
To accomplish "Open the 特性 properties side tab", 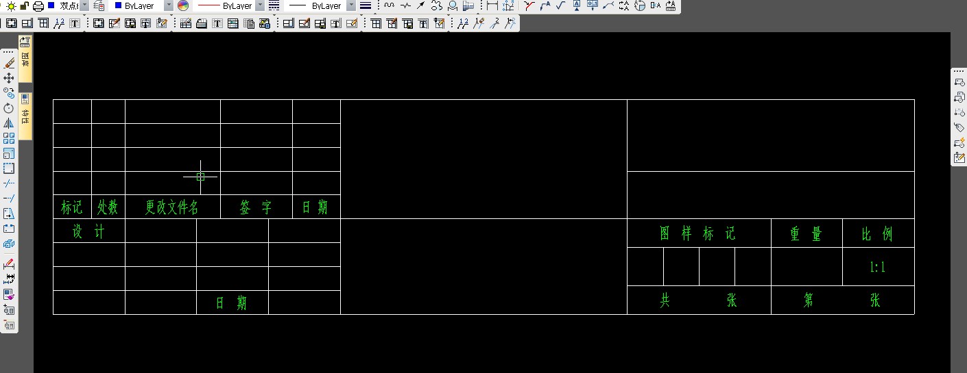I will click(25, 116).
